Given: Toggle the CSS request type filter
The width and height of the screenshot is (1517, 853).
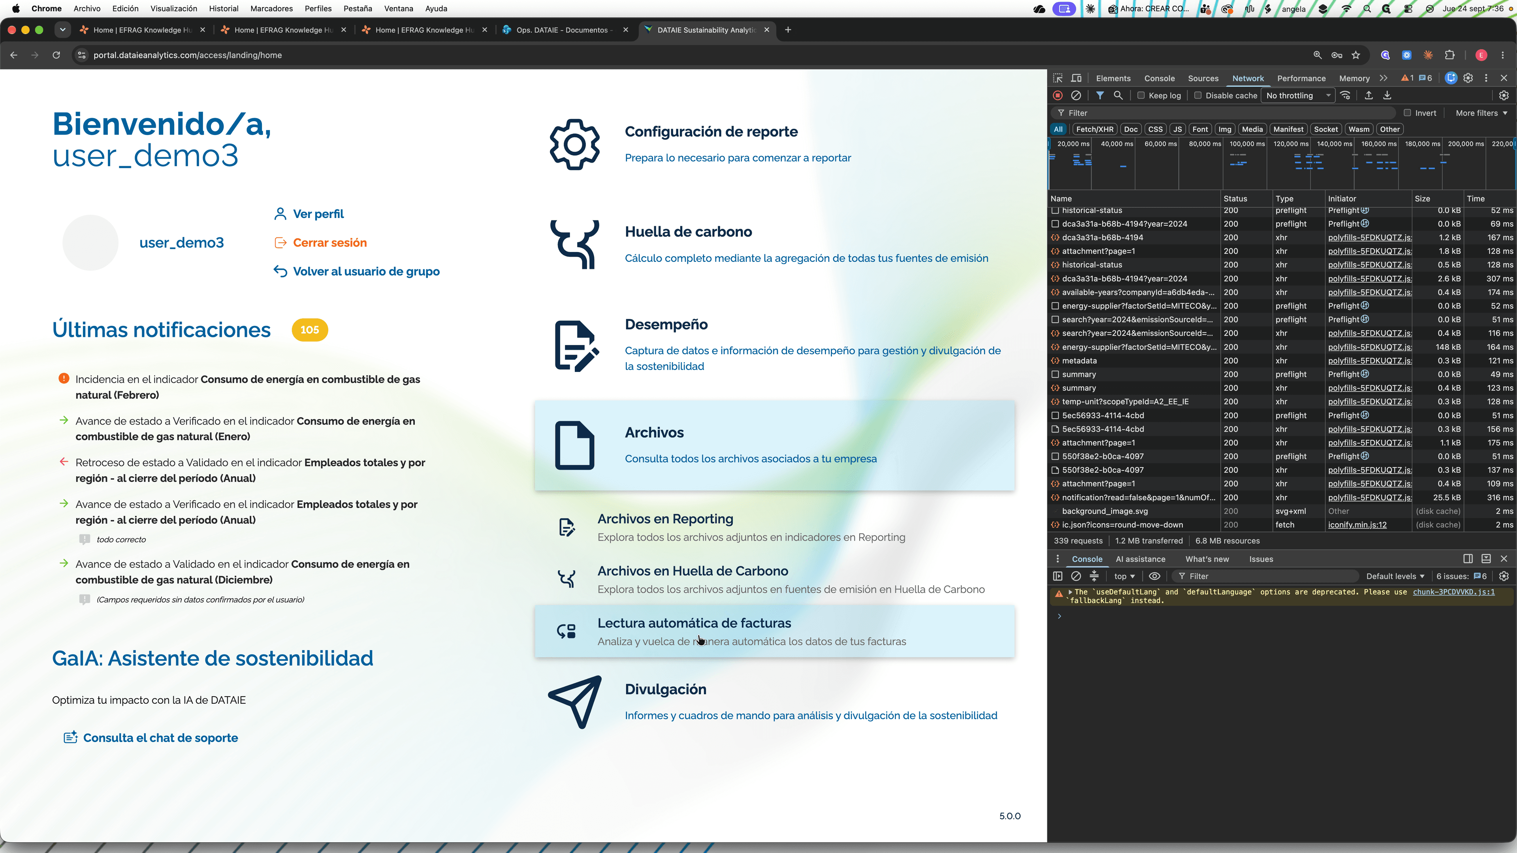Looking at the screenshot, I should 1156,130.
